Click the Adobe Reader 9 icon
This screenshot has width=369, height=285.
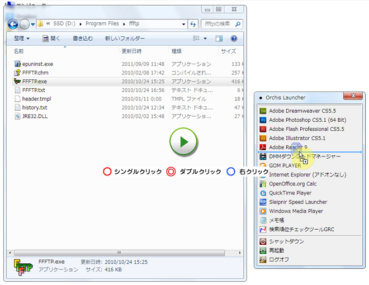[263, 147]
